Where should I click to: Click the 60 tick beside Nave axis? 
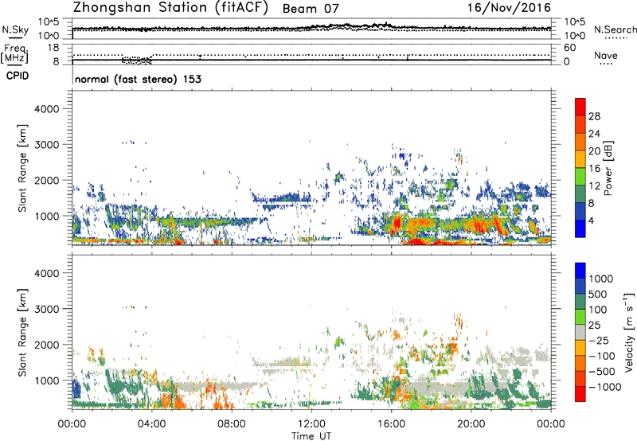(569, 48)
